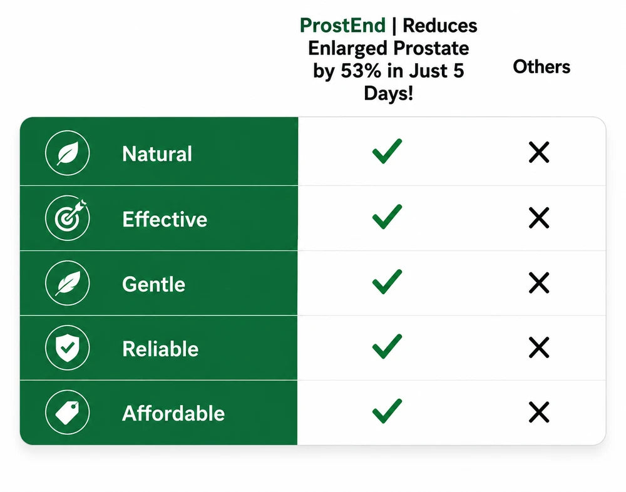Click the green checkmark in the Reliable row
The image size is (626, 492).
click(387, 346)
